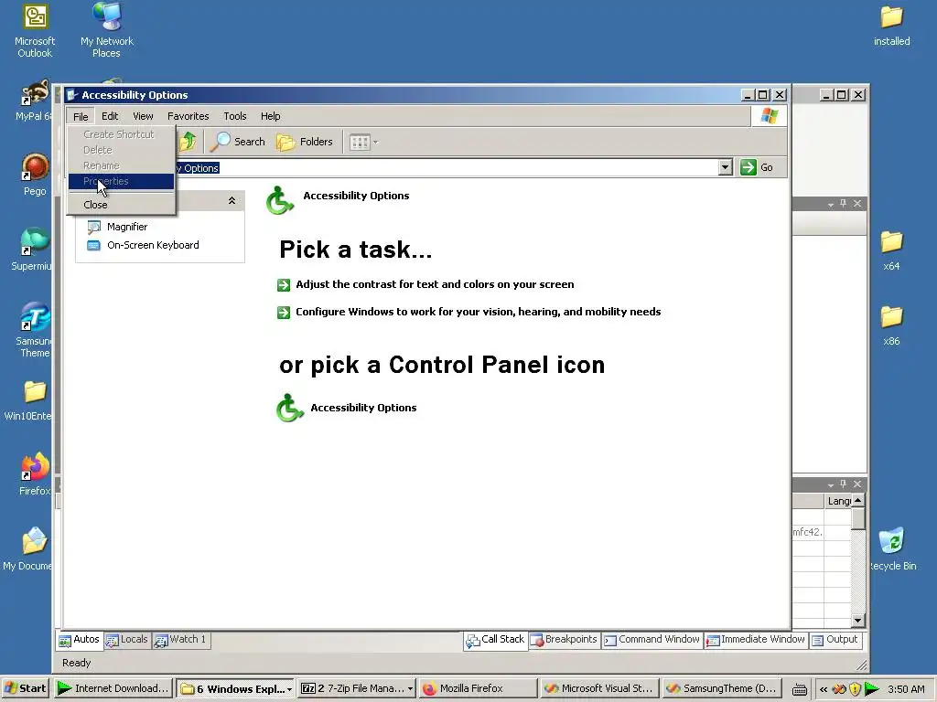Viewport: 937px width, 702px height.
Task: Switch to the Output tab
Action: click(x=835, y=640)
